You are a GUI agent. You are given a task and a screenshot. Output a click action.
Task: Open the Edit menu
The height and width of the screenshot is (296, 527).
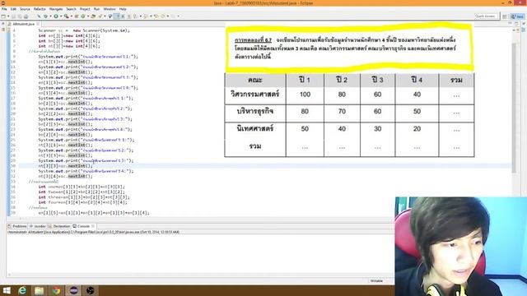click(x=13, y=9)
